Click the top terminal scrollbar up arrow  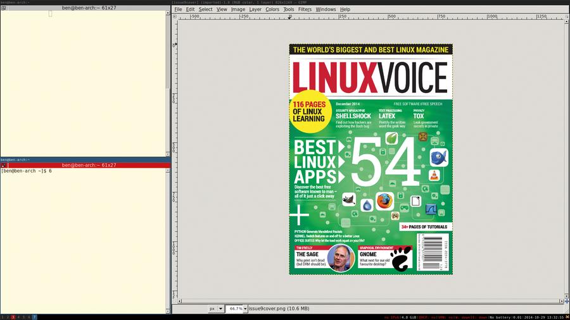tap(168, 13)
